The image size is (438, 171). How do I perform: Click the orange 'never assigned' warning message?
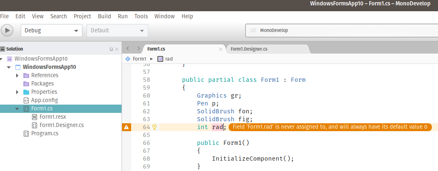click(330, 127)
